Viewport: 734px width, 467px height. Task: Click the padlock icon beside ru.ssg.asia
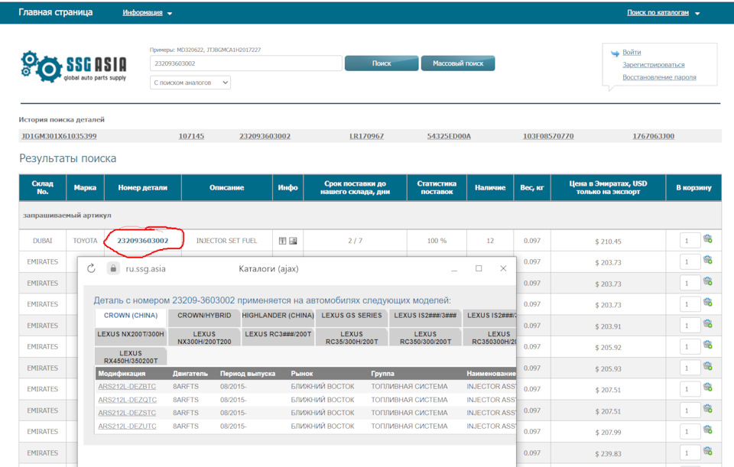113,269
